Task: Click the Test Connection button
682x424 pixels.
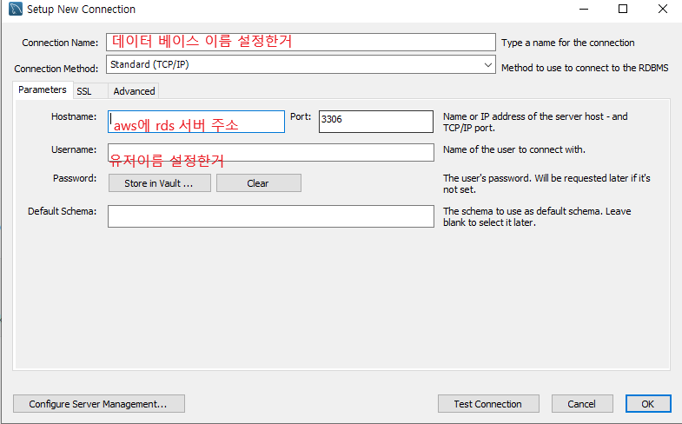Action: click(488, 404)
